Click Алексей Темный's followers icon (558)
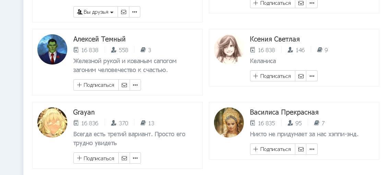 click(114, 50)
